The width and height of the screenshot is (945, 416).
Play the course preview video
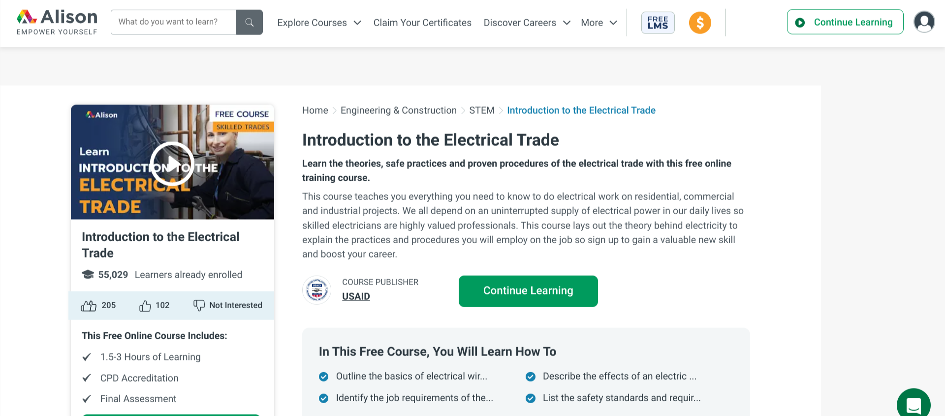coord(172,163)
